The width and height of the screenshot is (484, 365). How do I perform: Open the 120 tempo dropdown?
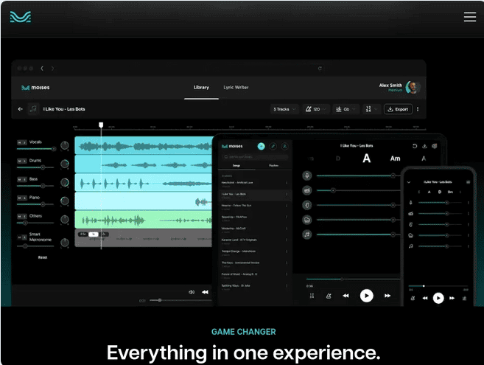tap(316, 109)
